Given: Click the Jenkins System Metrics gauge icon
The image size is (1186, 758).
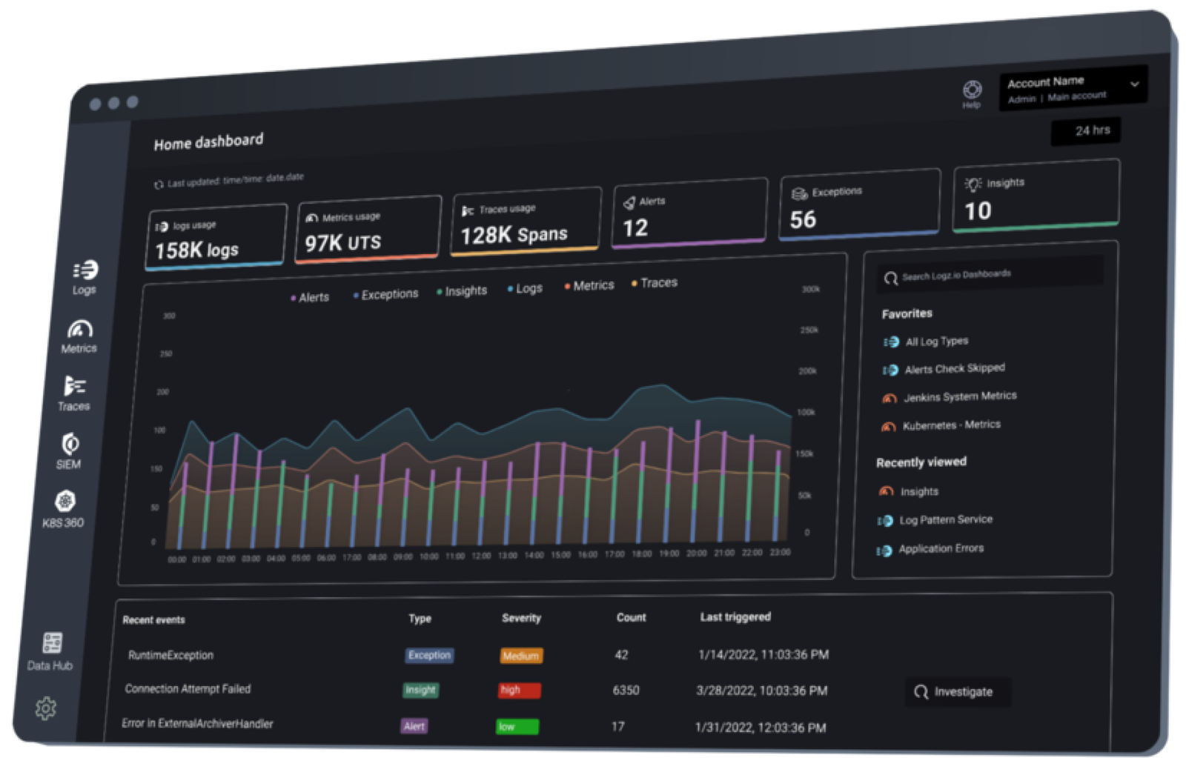Looking at the screenshot, I should 889,399.
